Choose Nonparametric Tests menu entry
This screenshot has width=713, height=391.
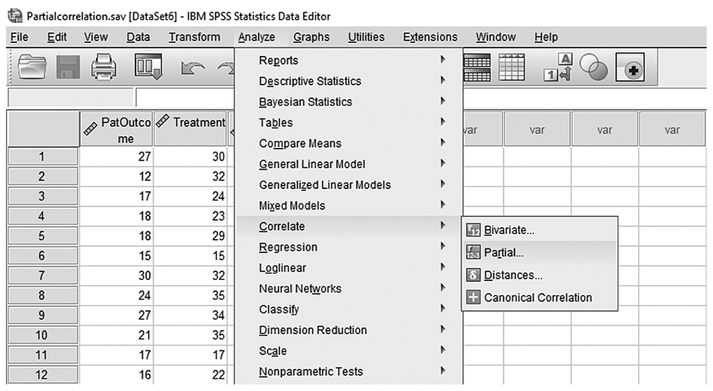(x=349, y=372)
